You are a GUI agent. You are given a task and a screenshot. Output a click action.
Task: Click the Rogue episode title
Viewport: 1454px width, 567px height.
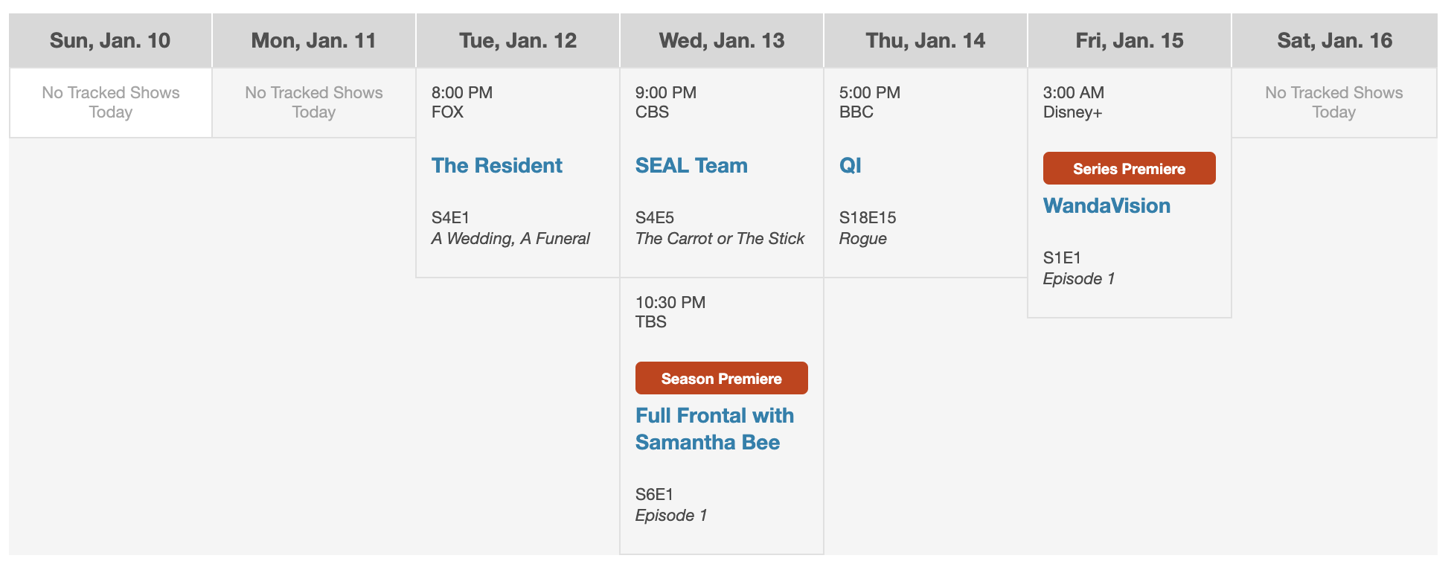coord(863,239)
